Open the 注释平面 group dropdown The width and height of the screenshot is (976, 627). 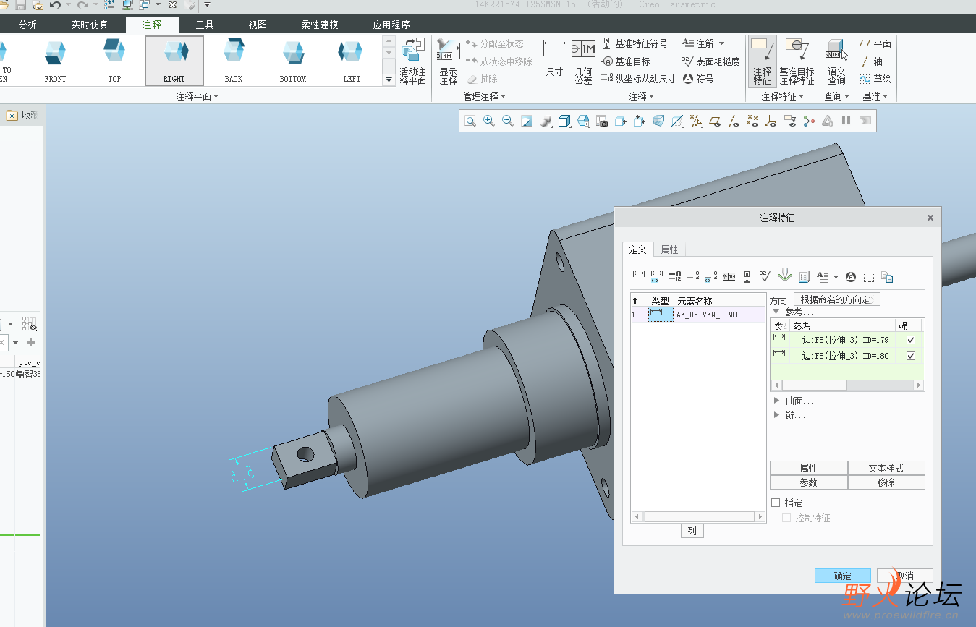point(198,96)
